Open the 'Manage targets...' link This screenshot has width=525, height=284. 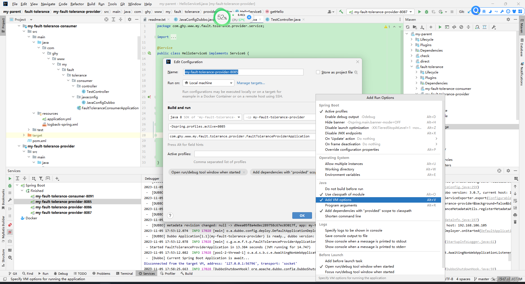[251, 83]
